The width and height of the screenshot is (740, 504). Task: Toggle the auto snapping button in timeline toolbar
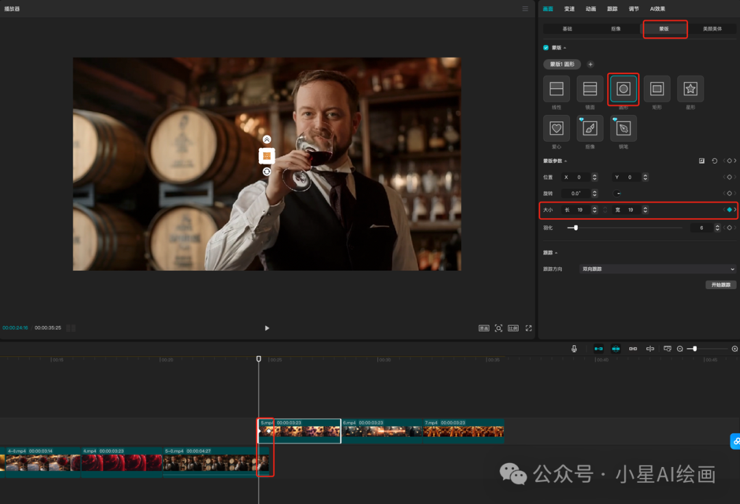[x=615, y=349]
